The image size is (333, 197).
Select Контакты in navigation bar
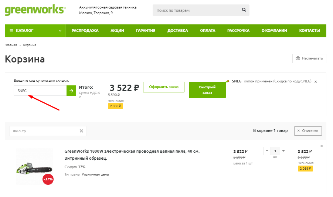pyautogui.click(x=309, y=31)
